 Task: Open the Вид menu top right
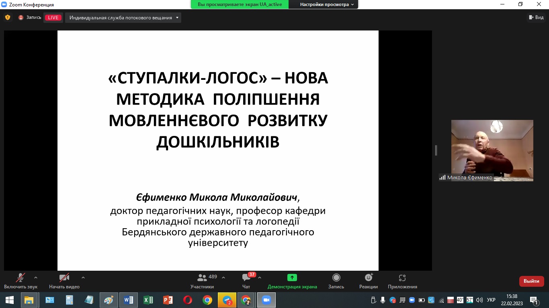click(538, 17)
